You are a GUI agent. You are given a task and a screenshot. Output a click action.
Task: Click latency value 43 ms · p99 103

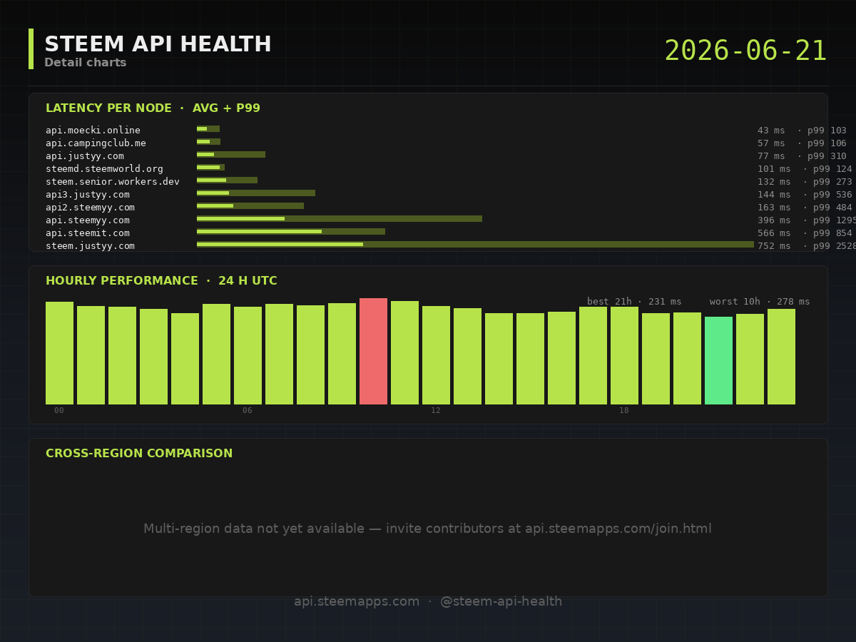coord(802,131)
